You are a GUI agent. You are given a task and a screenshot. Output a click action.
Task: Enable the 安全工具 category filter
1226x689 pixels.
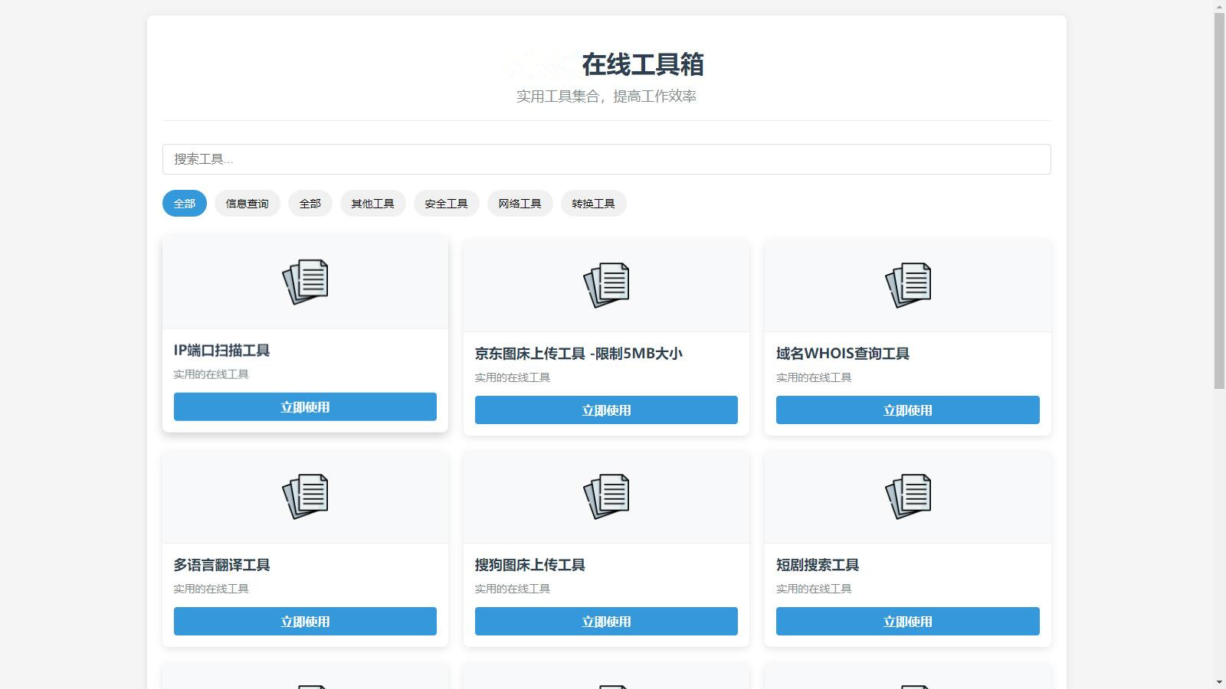[x=447, y=203]
